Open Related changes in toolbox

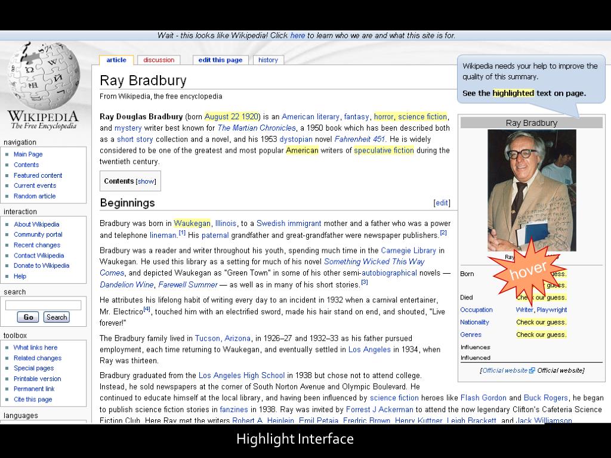[x=38, y=358]
